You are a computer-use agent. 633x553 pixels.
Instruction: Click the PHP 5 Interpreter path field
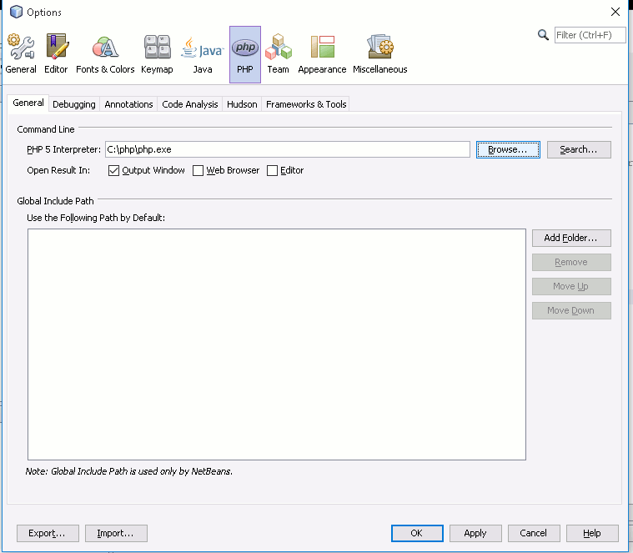click(288, 149)
